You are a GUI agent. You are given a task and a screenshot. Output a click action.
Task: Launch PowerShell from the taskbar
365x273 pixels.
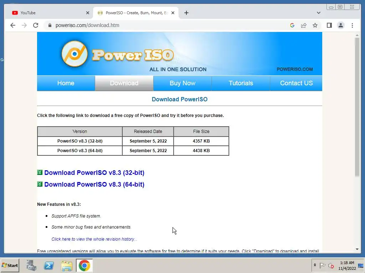(x=49, y=265)
